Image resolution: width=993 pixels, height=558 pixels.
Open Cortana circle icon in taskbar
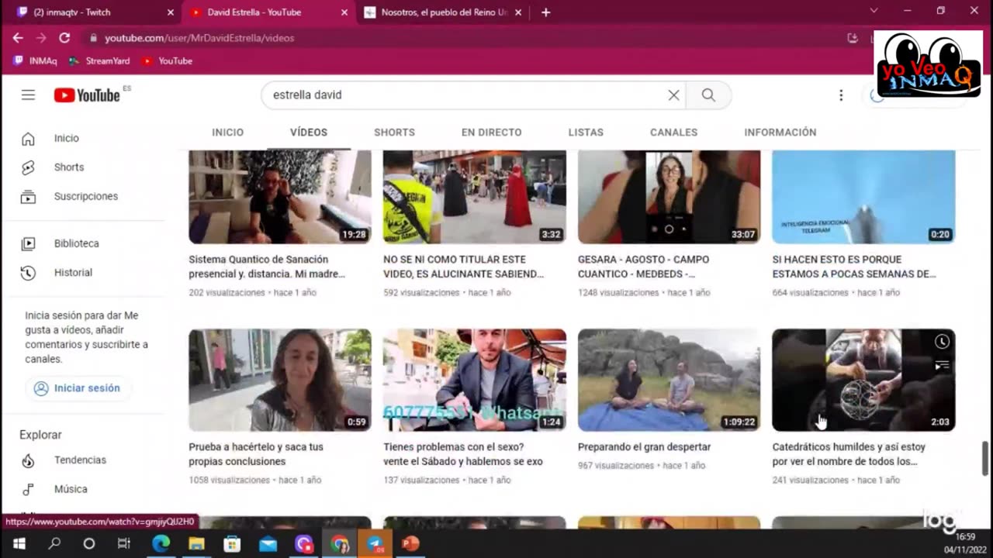(89, 544)
